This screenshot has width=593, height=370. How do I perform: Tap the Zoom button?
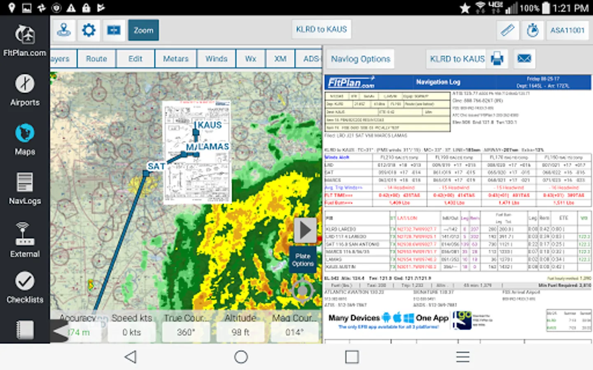coord(143,30)
